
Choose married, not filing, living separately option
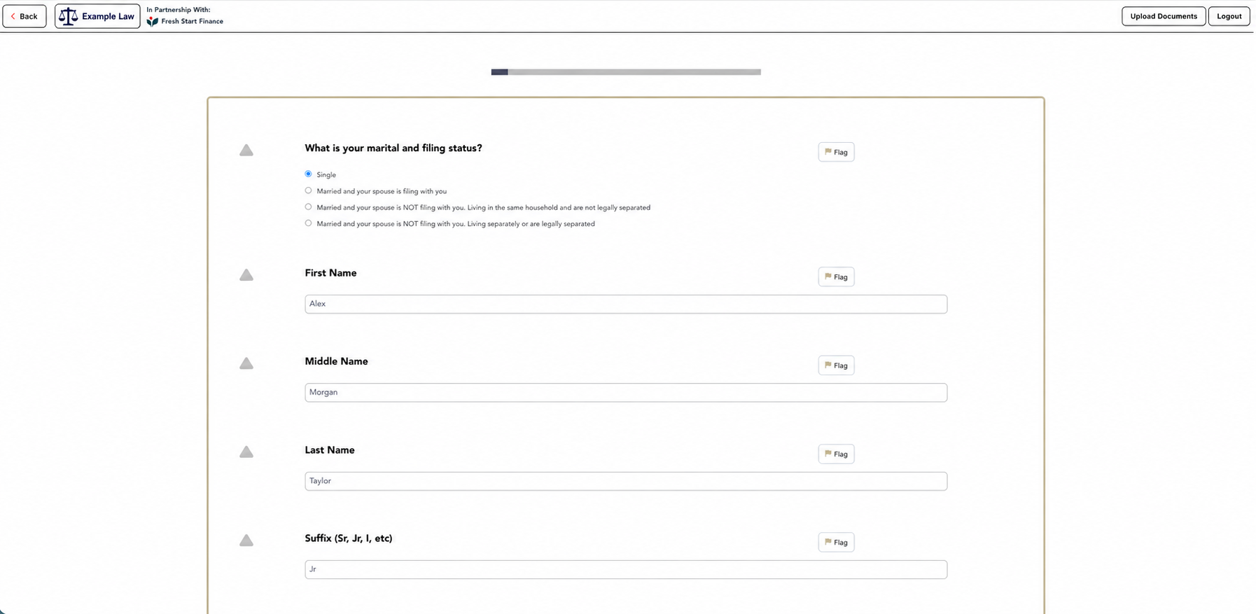pos(308,223)
